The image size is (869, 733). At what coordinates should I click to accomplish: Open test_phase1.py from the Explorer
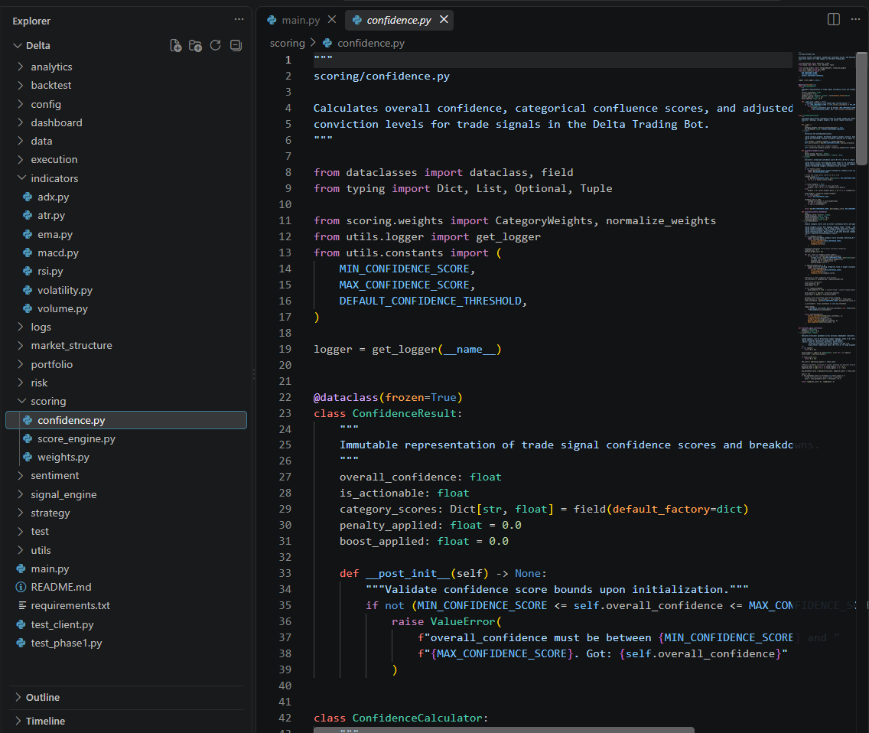67,643
